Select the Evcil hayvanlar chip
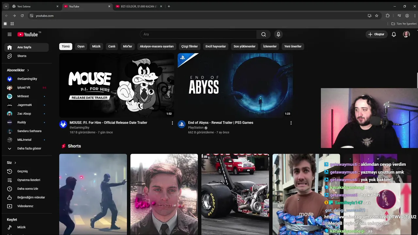The height and width of the screenshot is (235, 418). coord(216,46)
